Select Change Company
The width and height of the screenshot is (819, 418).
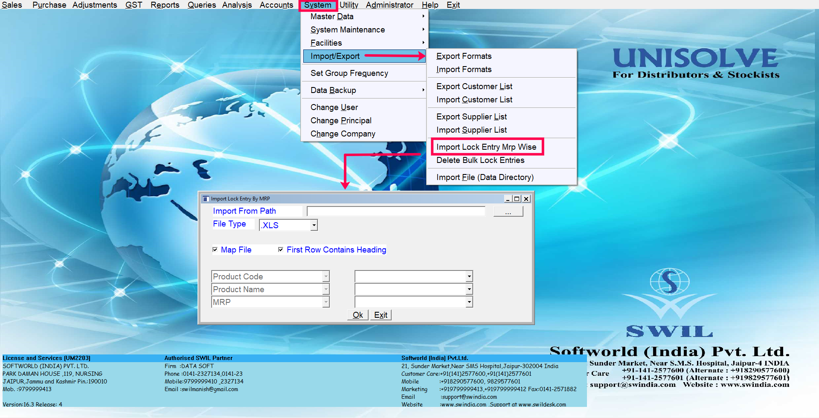(x=364, y=134)
